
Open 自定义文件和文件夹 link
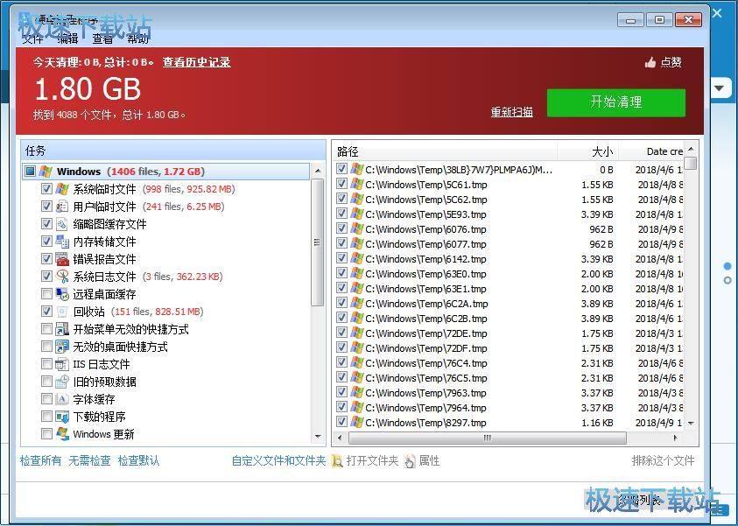[x=278, y=460]
